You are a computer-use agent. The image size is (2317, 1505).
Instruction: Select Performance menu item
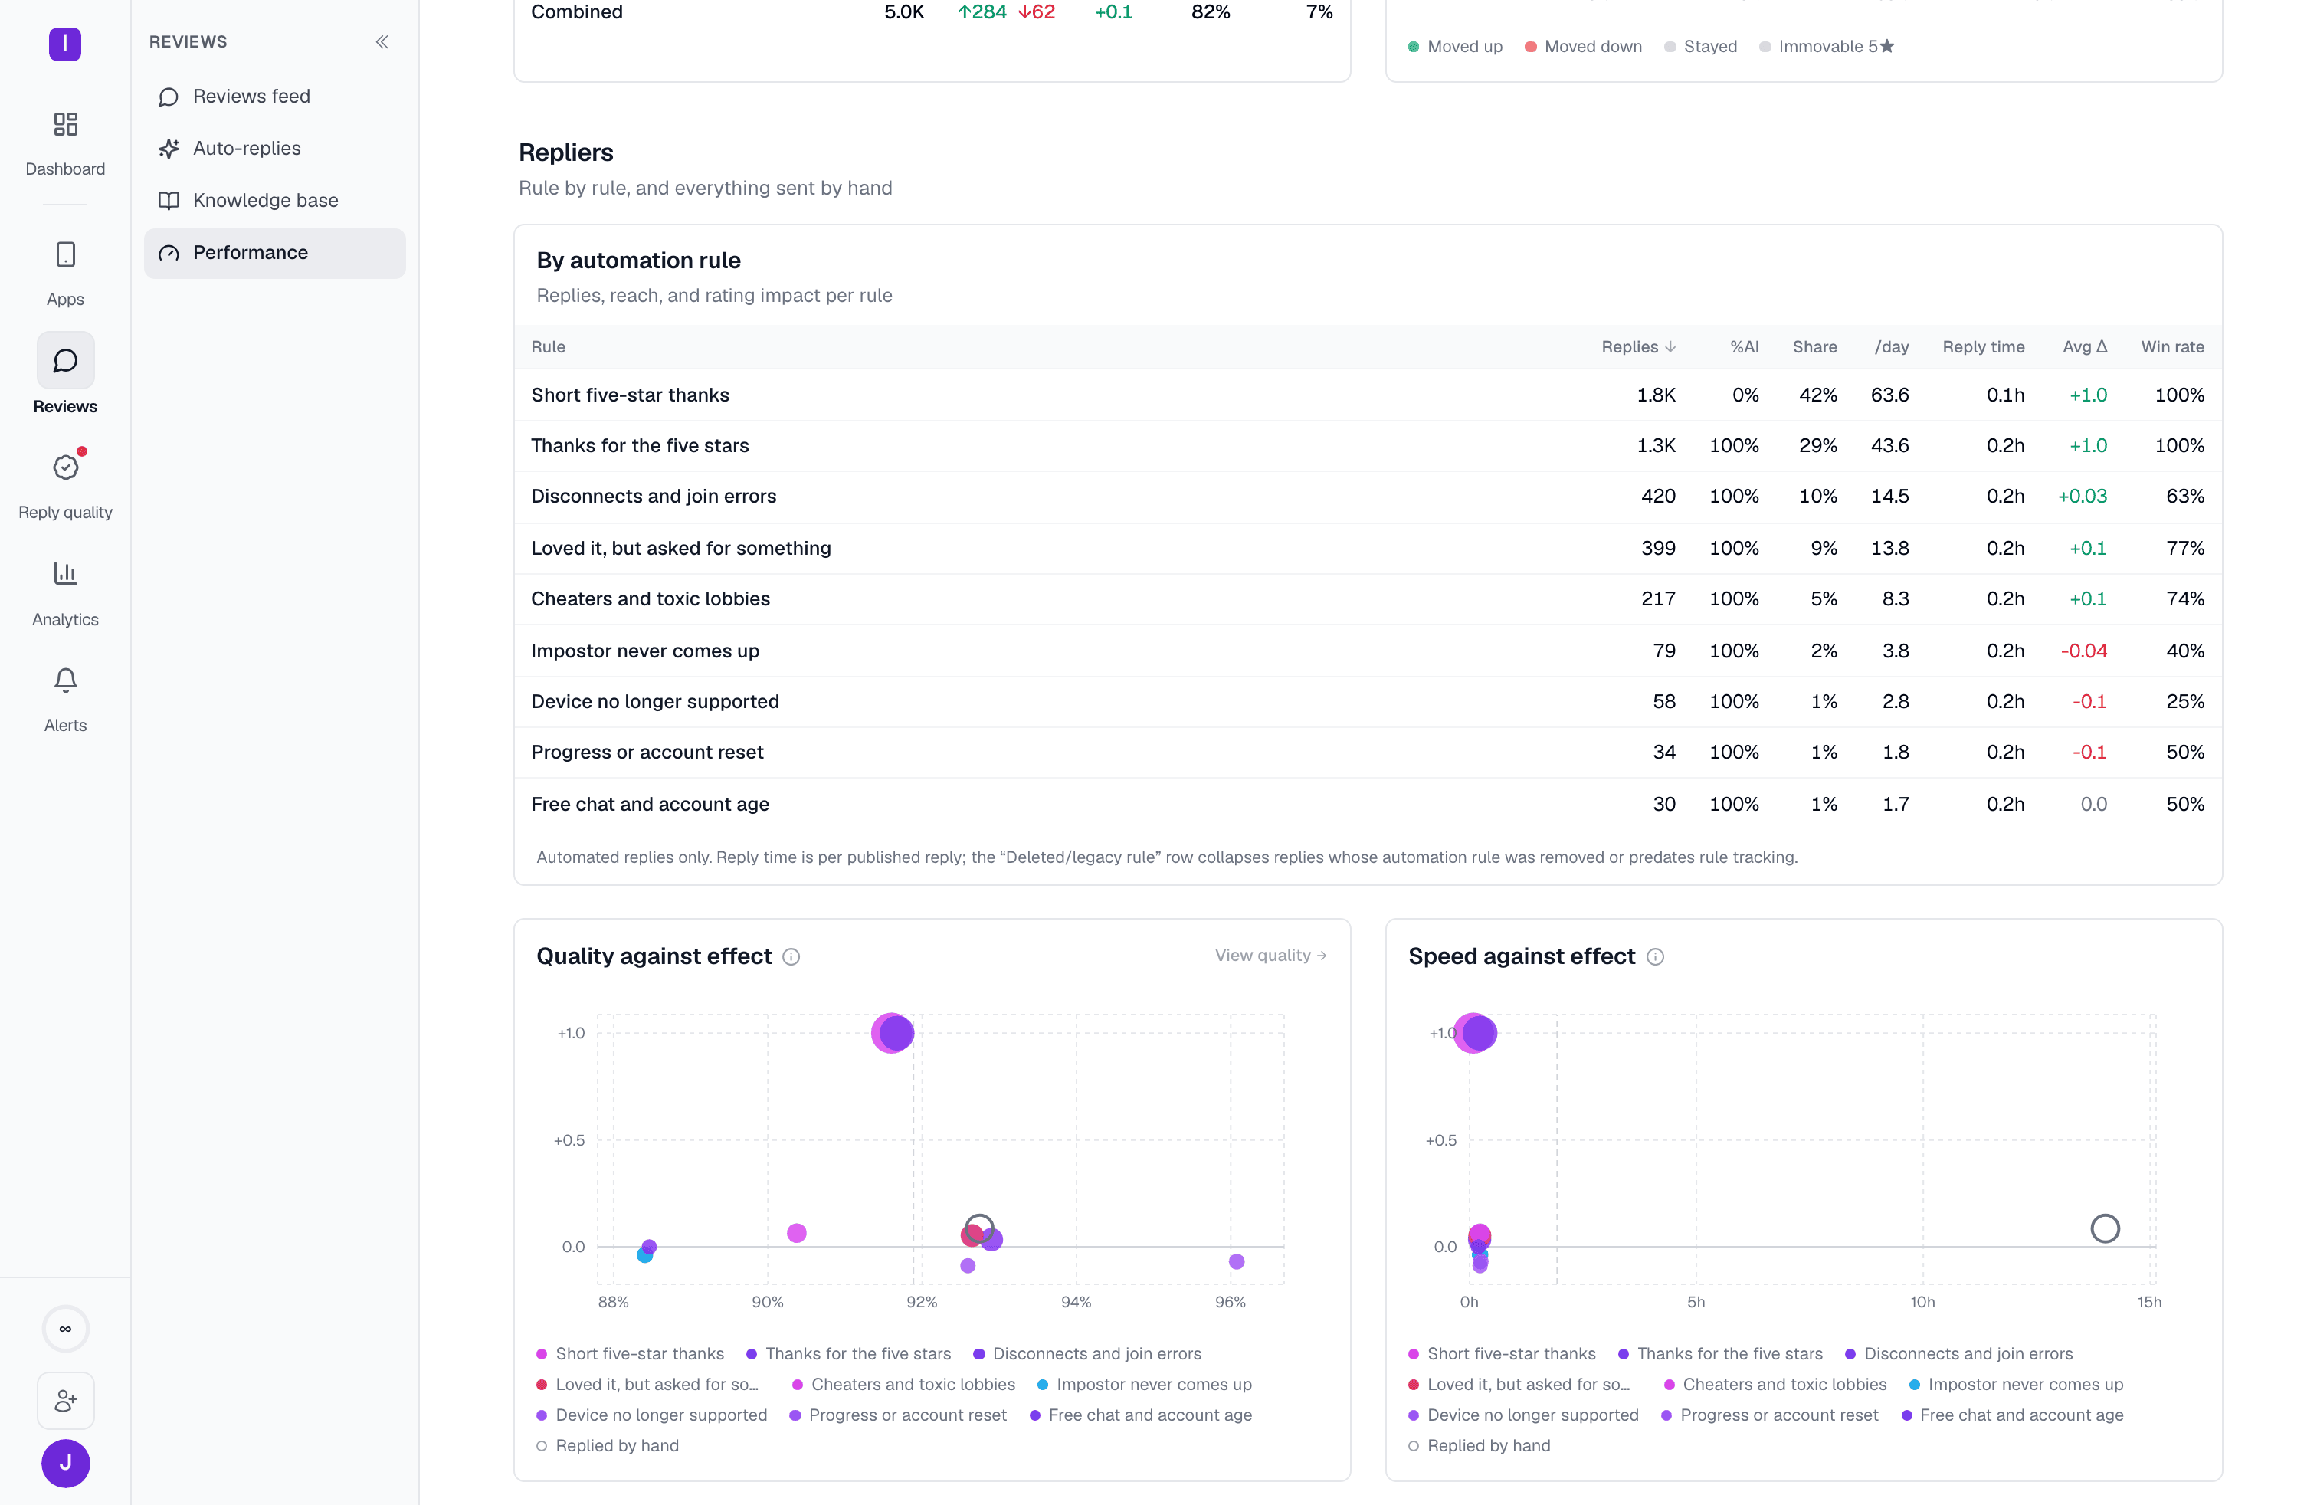pos(274,253)
